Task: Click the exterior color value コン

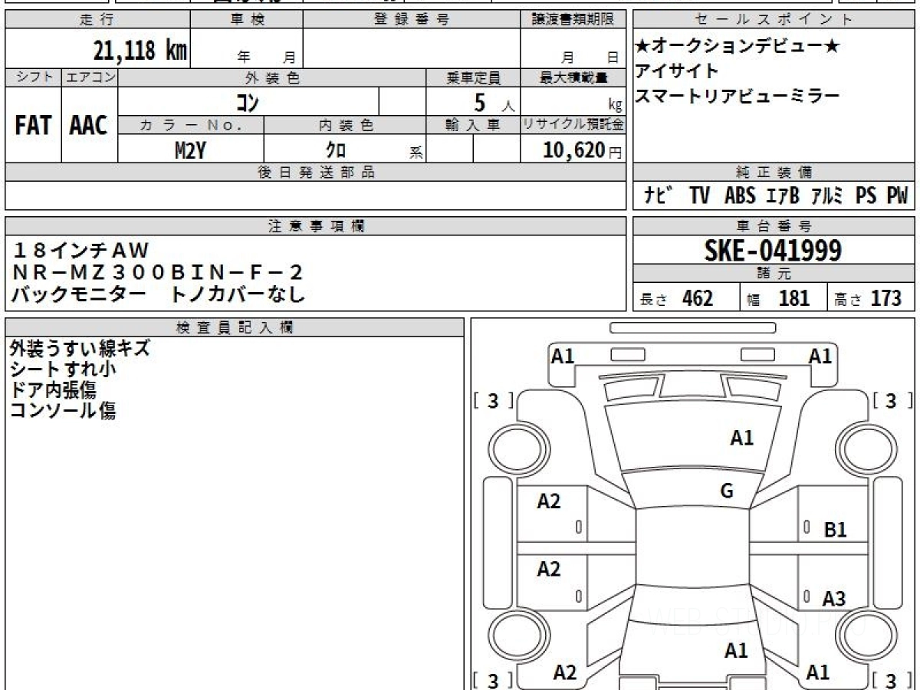Action: click(x=247, y=103)
